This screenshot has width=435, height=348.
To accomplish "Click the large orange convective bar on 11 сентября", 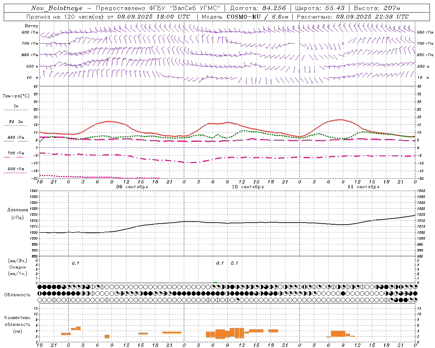I will 338,334.
